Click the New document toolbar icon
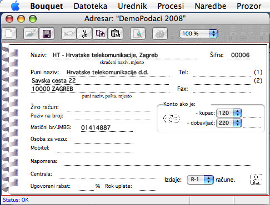 (x=9, y=34)
